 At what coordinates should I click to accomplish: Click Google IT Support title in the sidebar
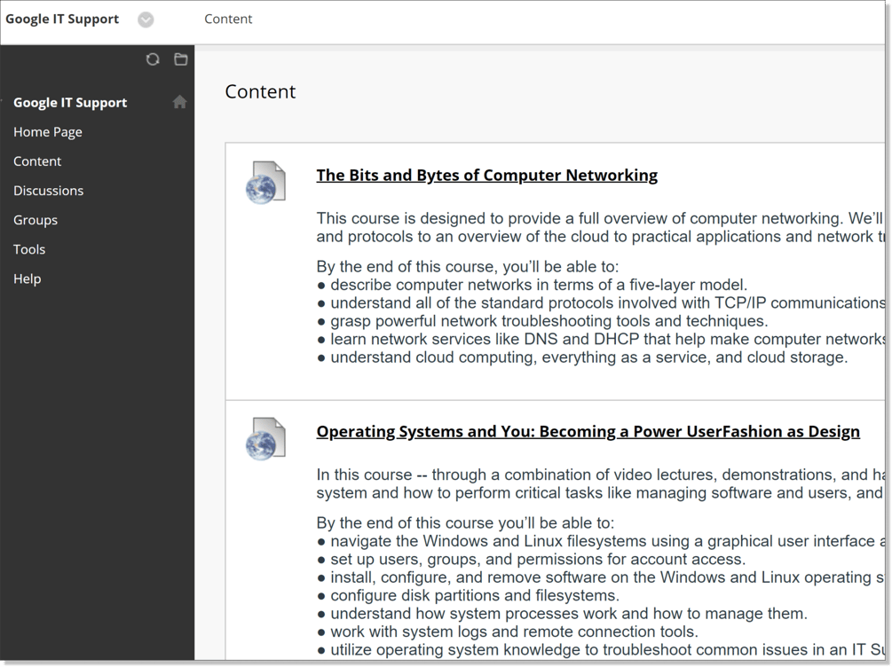(70, 101)
